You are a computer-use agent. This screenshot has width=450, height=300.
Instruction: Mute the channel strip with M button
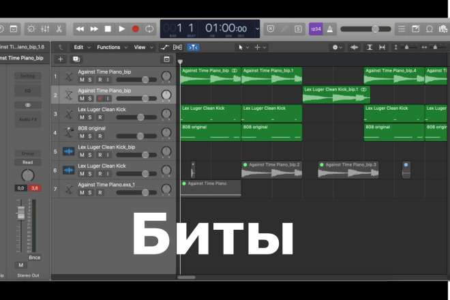pyautogui.click(x=20, y=265)
